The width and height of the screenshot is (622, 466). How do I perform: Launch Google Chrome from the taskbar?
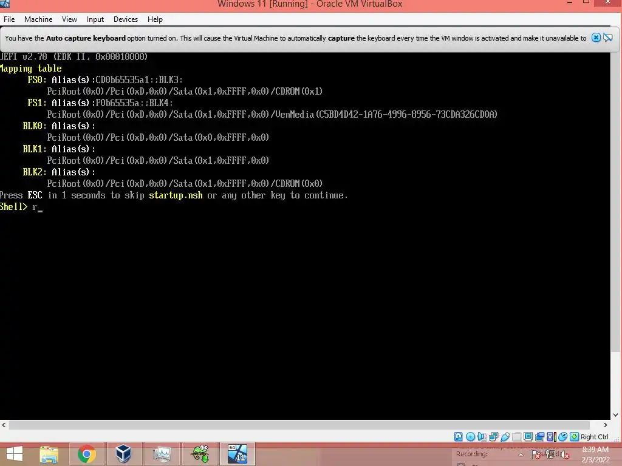coord(86,454)
